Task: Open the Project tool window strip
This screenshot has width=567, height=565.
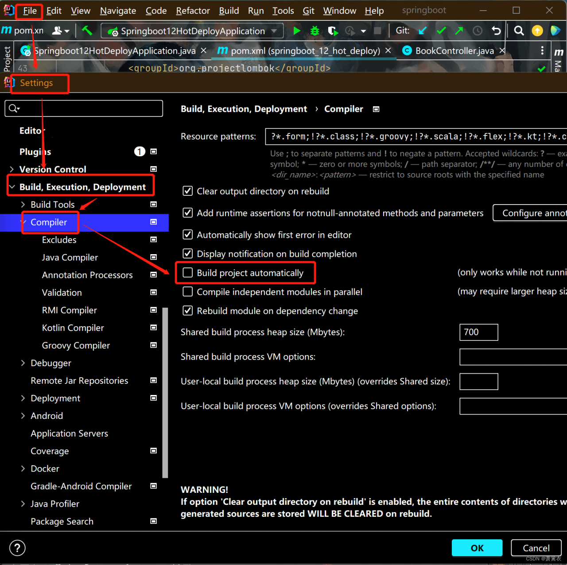Action: [x=7, y=59]
